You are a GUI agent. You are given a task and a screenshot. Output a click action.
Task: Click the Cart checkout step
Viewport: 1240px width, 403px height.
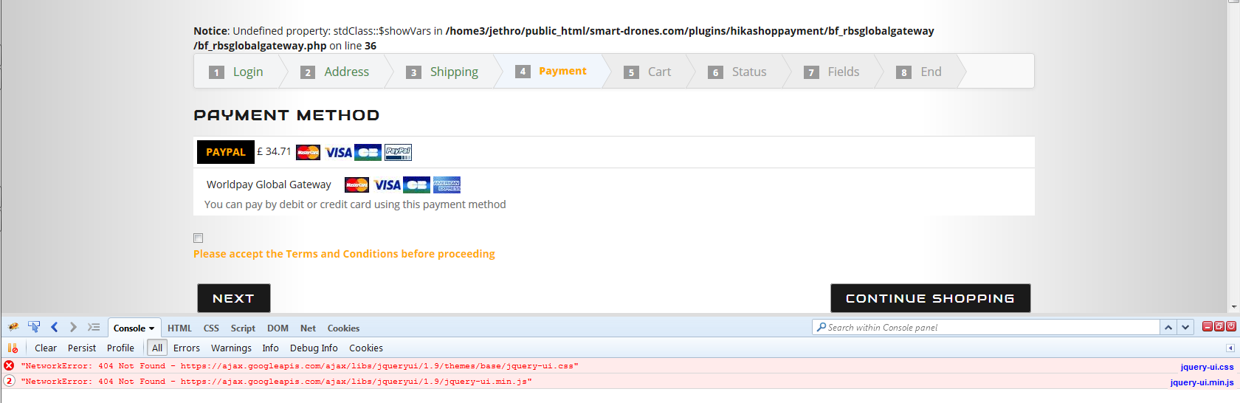pyautogui.click(x=647, y=72)
